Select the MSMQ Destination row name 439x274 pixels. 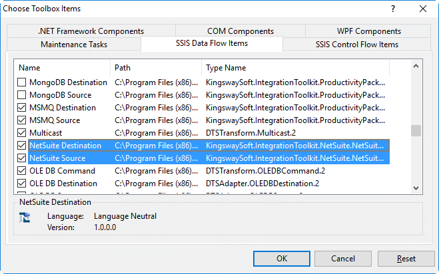pos(63,108)
